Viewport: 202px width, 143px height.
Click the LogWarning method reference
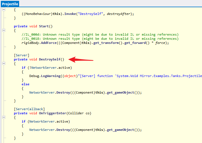click(51, 76)
